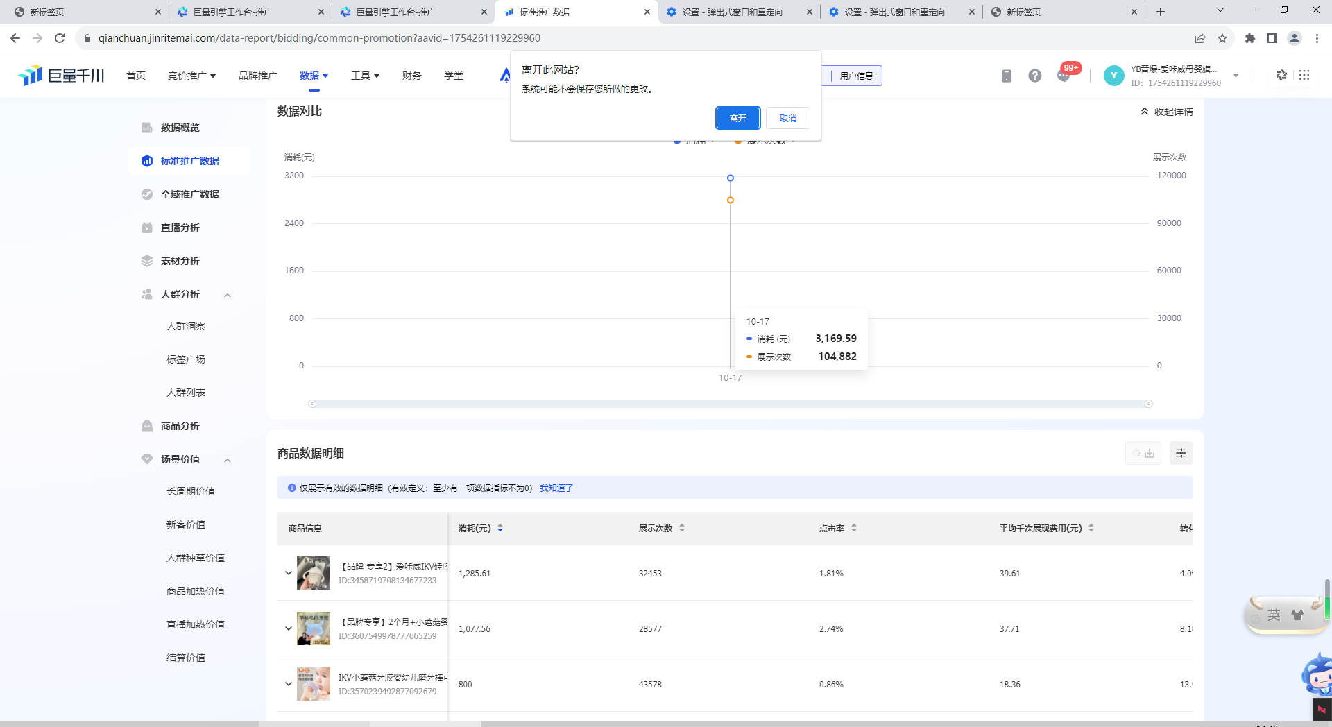Screen dimensions: 1332x727
Task: Sort table by 点击率 column
Action: click(854, 529)
